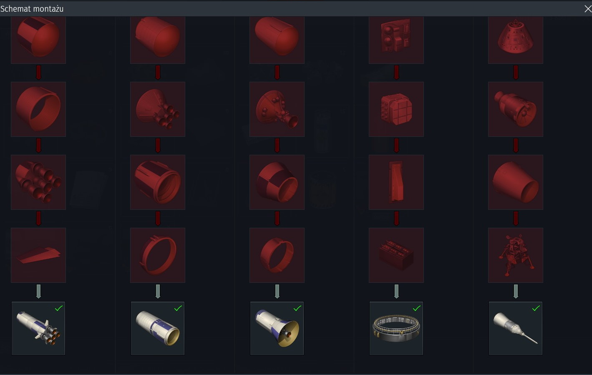The image size is (592, 375).
Task: Click the green checkmark on instrument ring
Action: click(x=417, y=308)
